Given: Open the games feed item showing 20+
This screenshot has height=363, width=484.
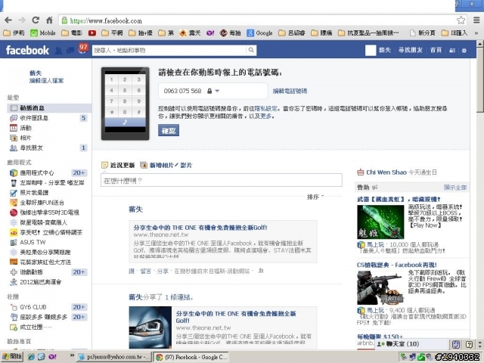Looking at the screenshot, I should pos(48,272).
